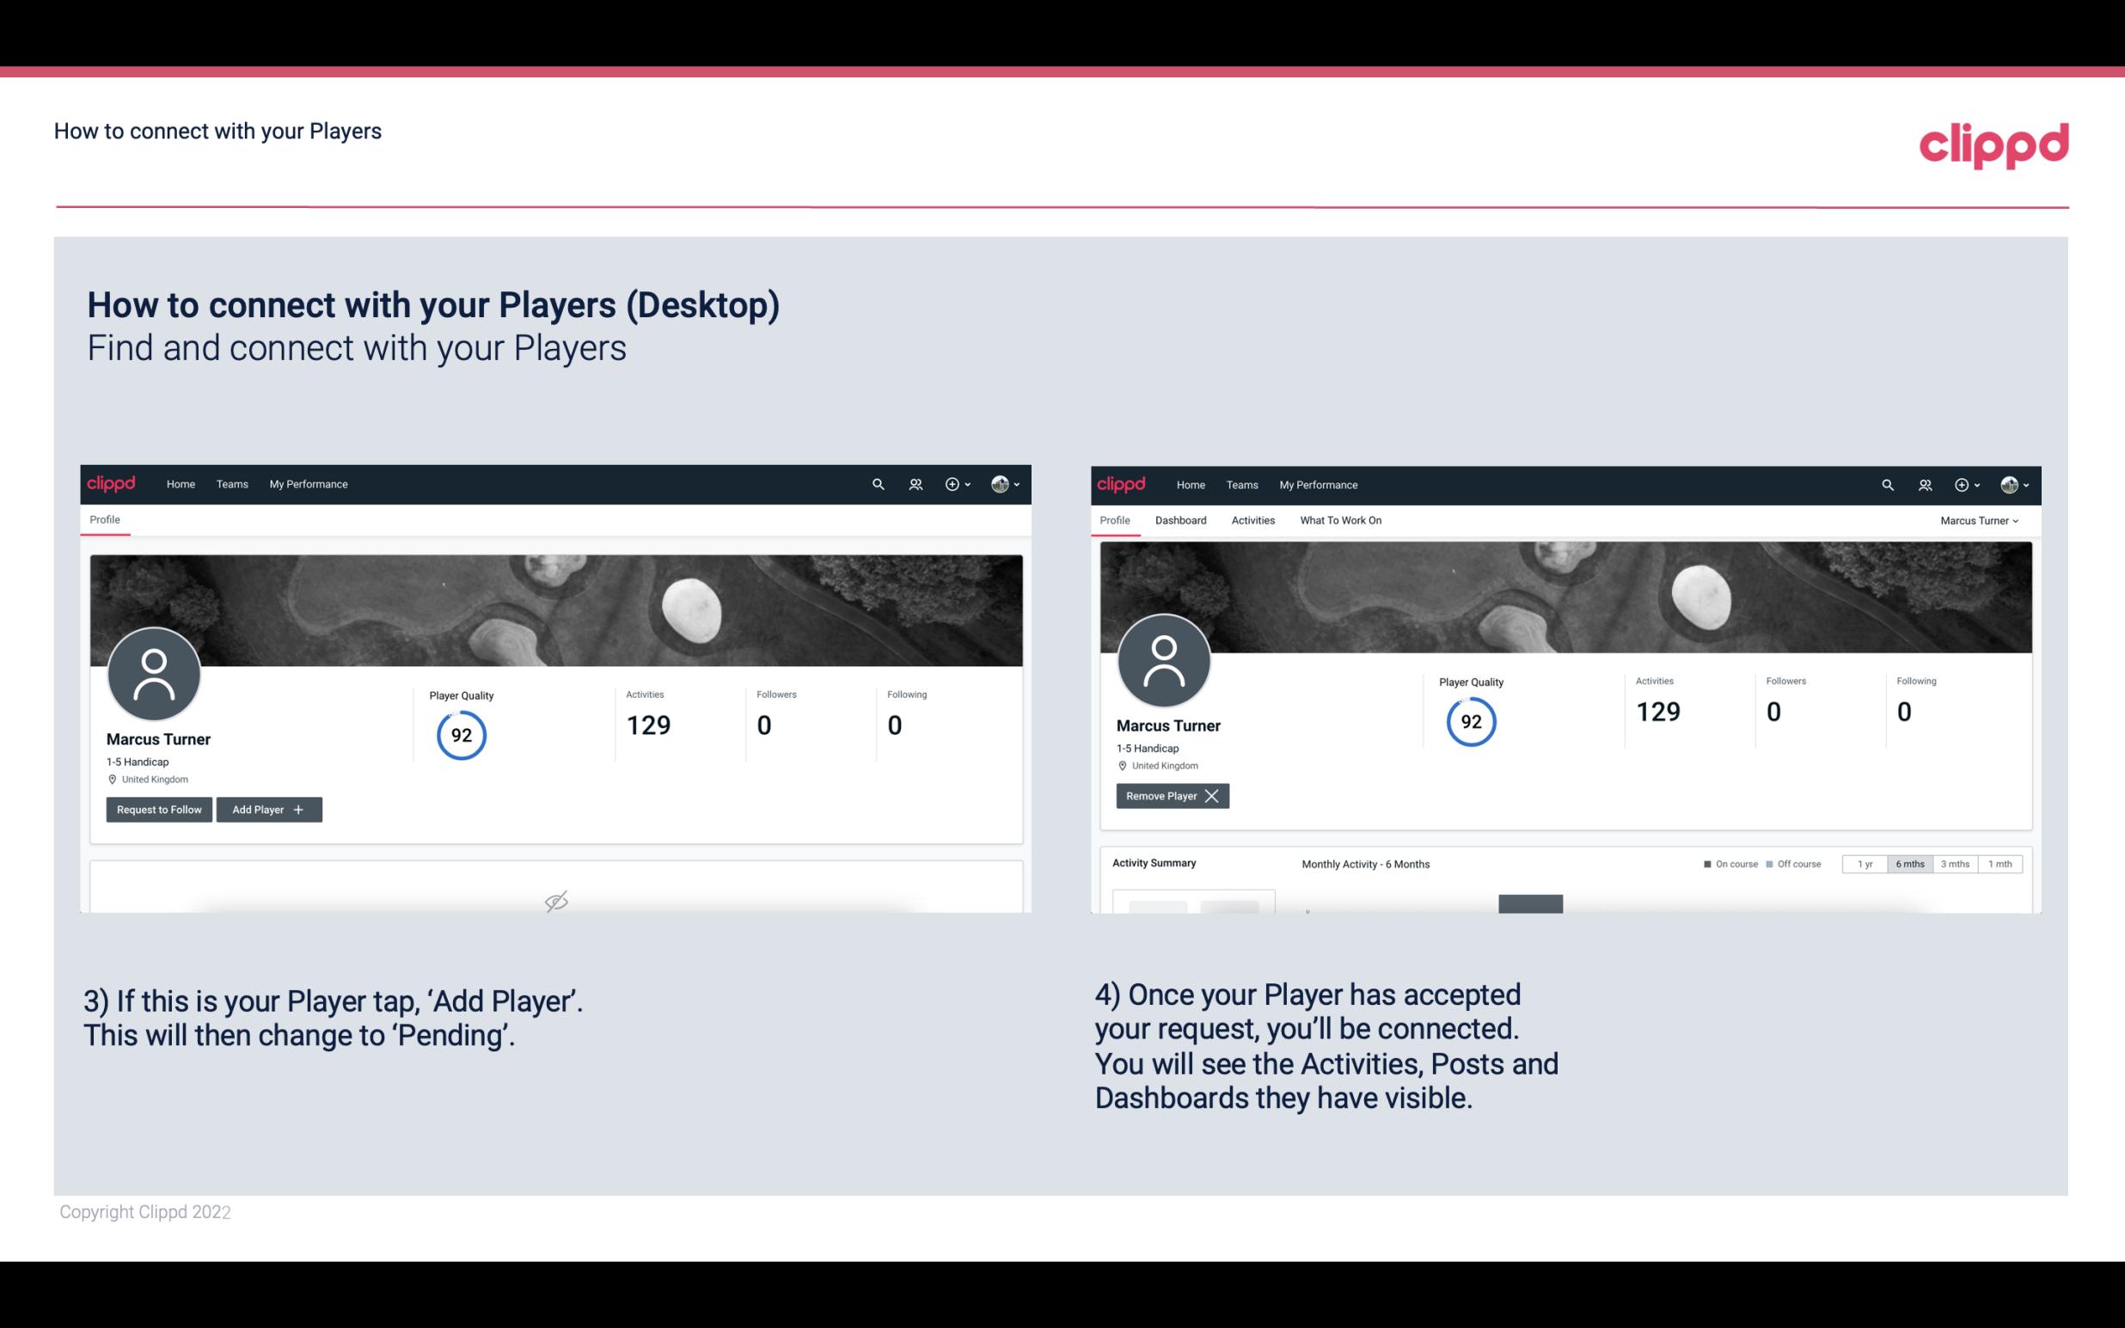Click the Clippd logo in right panel nav
2125x1328 pixels.
tap(1122, 483)
